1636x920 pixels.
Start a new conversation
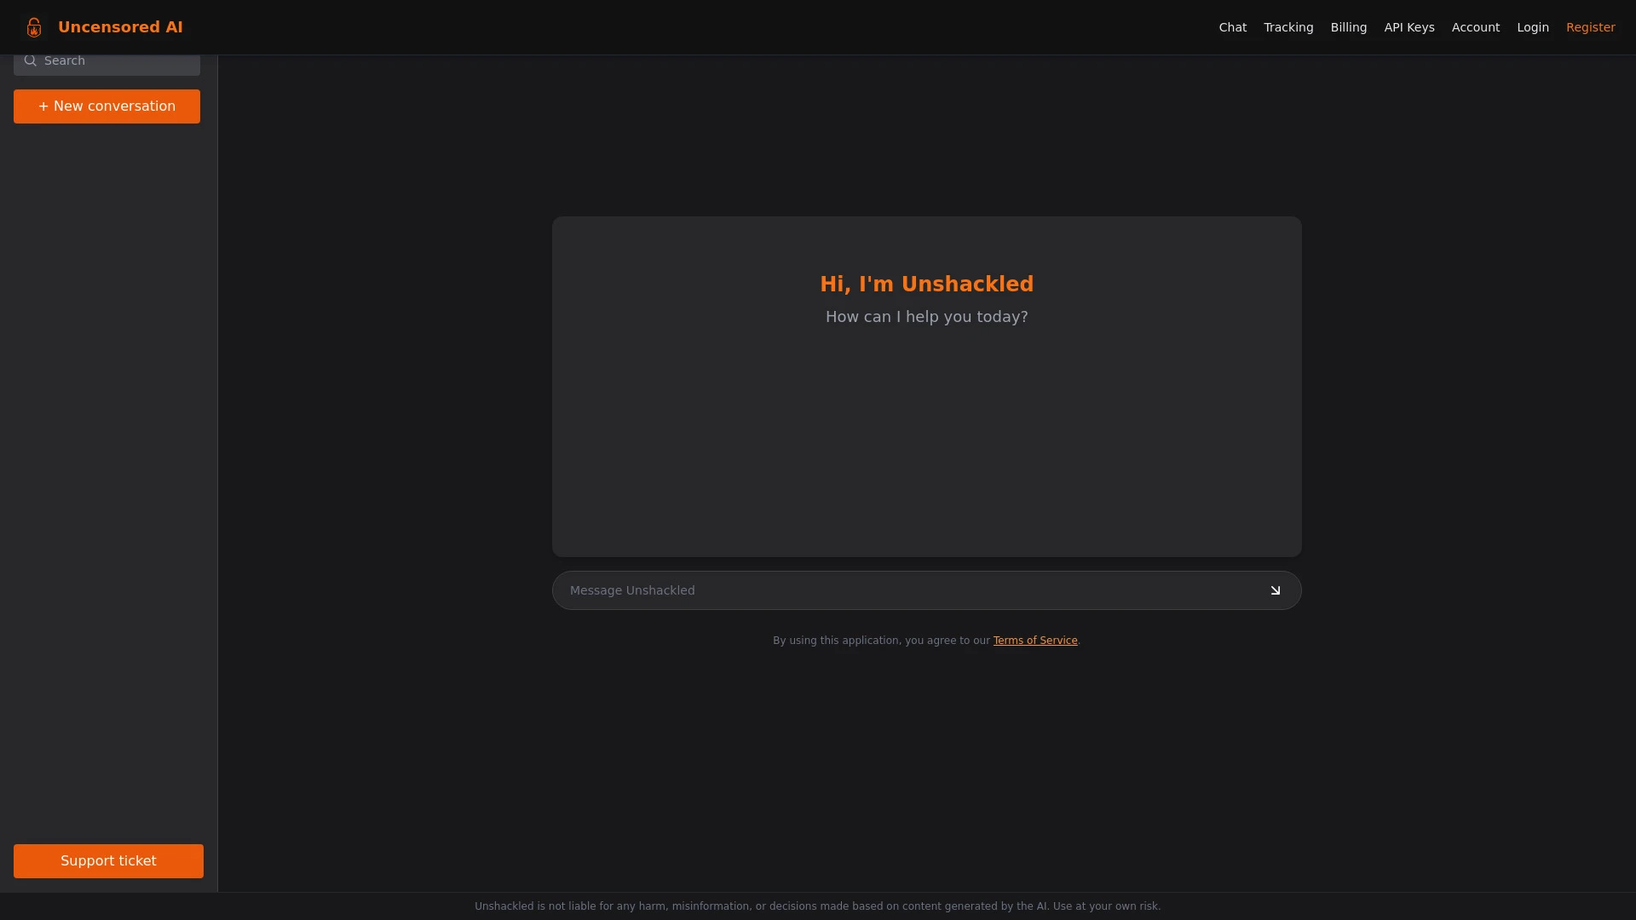[106, 106]
